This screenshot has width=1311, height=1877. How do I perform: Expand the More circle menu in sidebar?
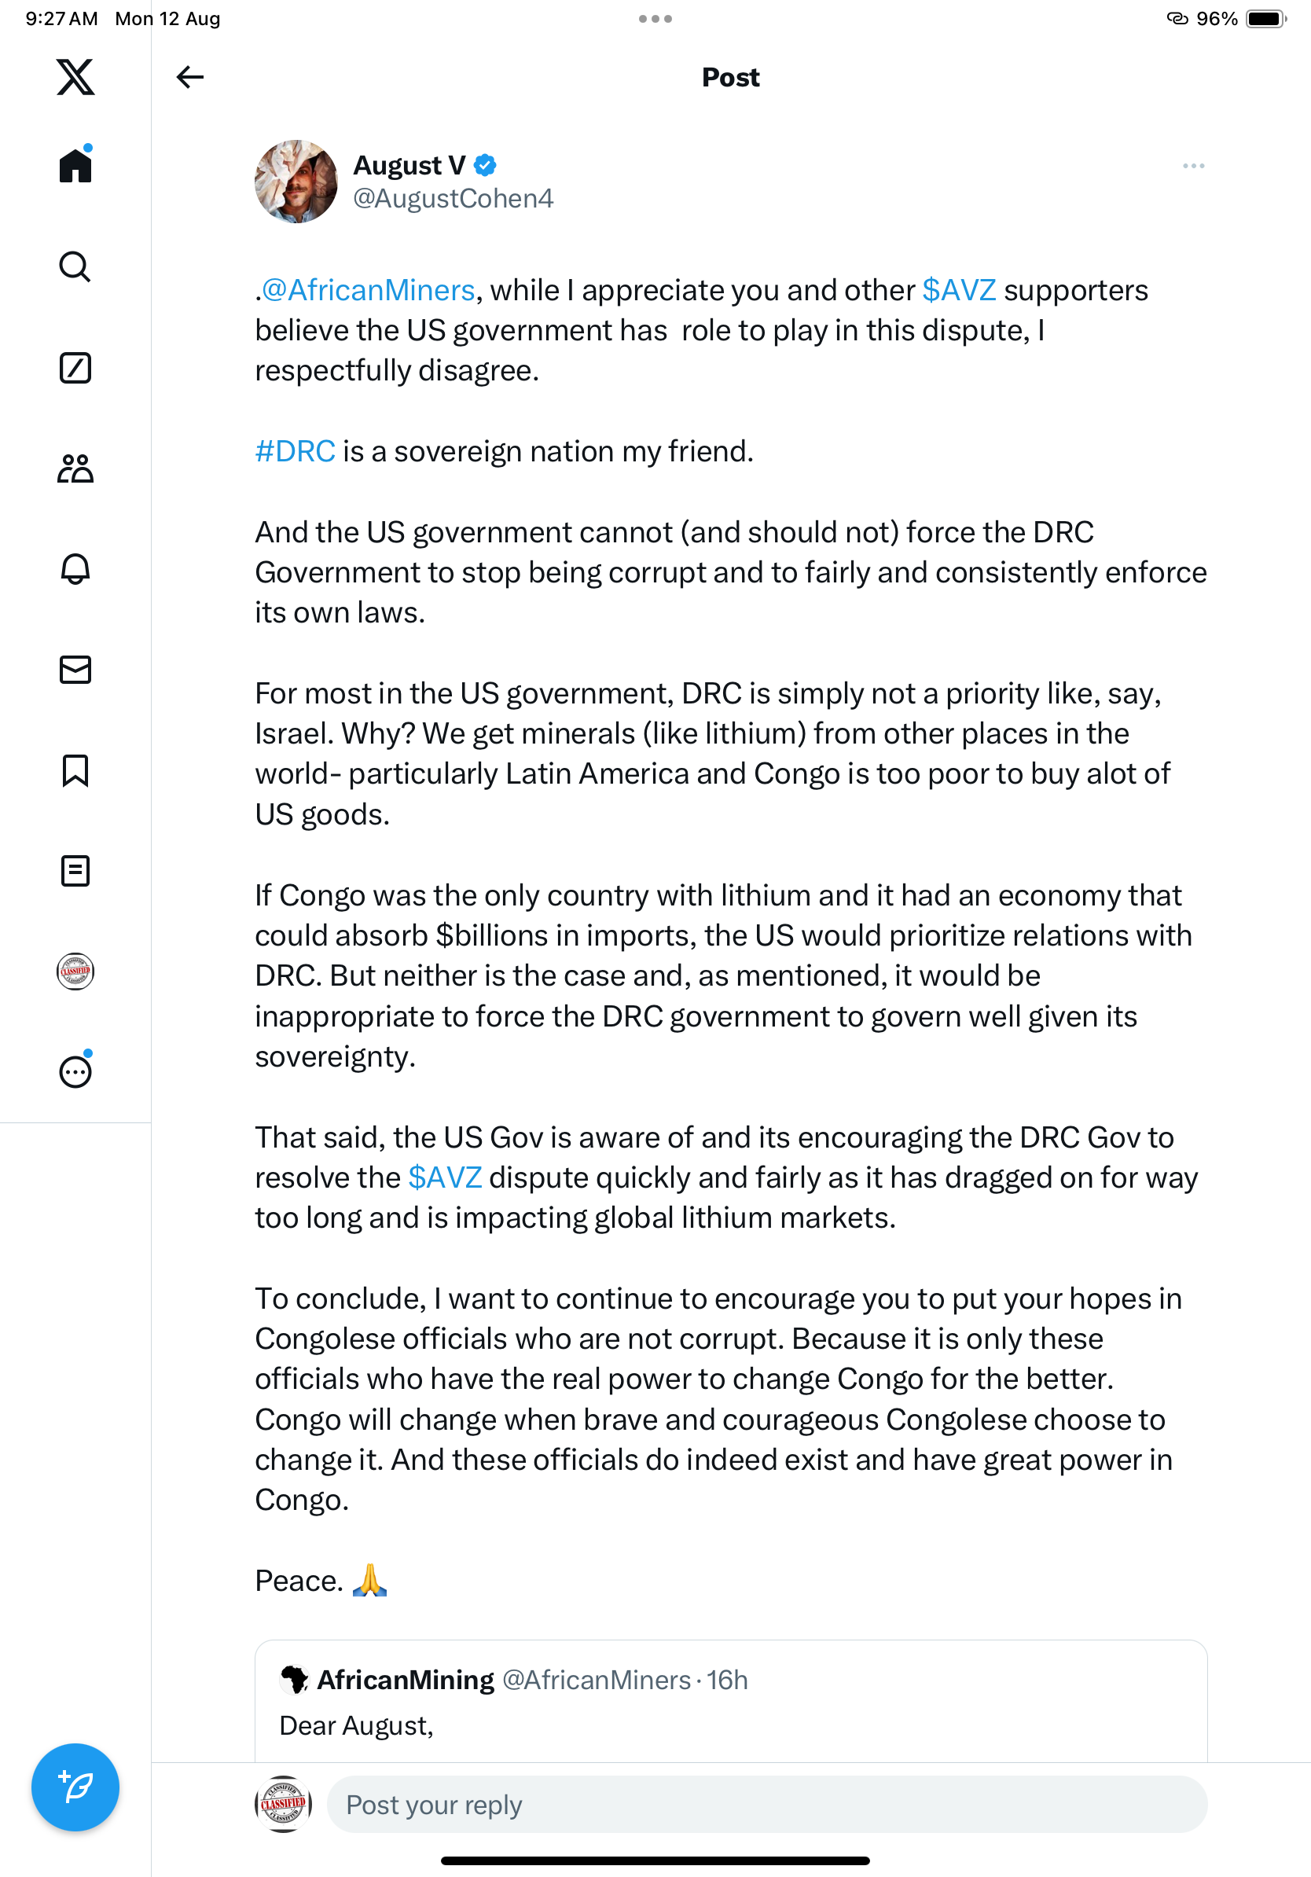pos(75,1072)
